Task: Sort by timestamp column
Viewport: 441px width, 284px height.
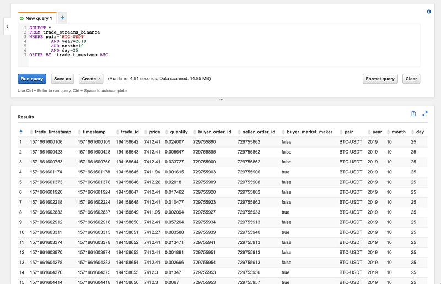Action: click(x=92, y=132)
